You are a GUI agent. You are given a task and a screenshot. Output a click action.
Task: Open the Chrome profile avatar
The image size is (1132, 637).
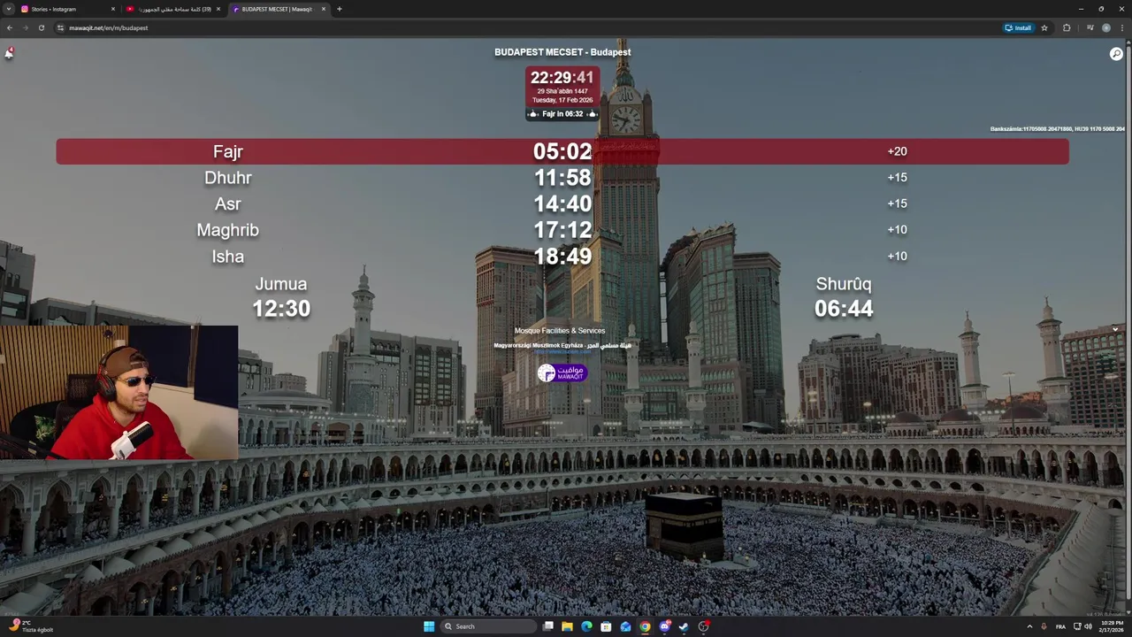click(x=1105, y=27)
